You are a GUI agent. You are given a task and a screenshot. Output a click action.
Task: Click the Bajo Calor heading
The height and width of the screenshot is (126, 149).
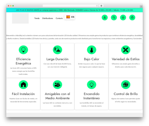click(91, 59)
